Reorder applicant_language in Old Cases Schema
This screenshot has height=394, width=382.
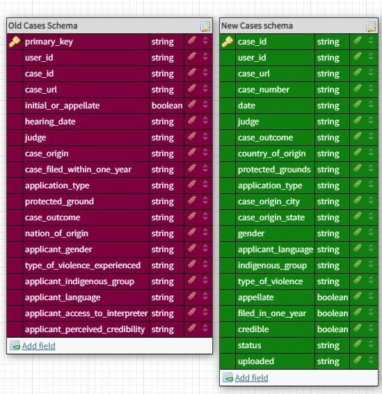(x=205, y=296)
